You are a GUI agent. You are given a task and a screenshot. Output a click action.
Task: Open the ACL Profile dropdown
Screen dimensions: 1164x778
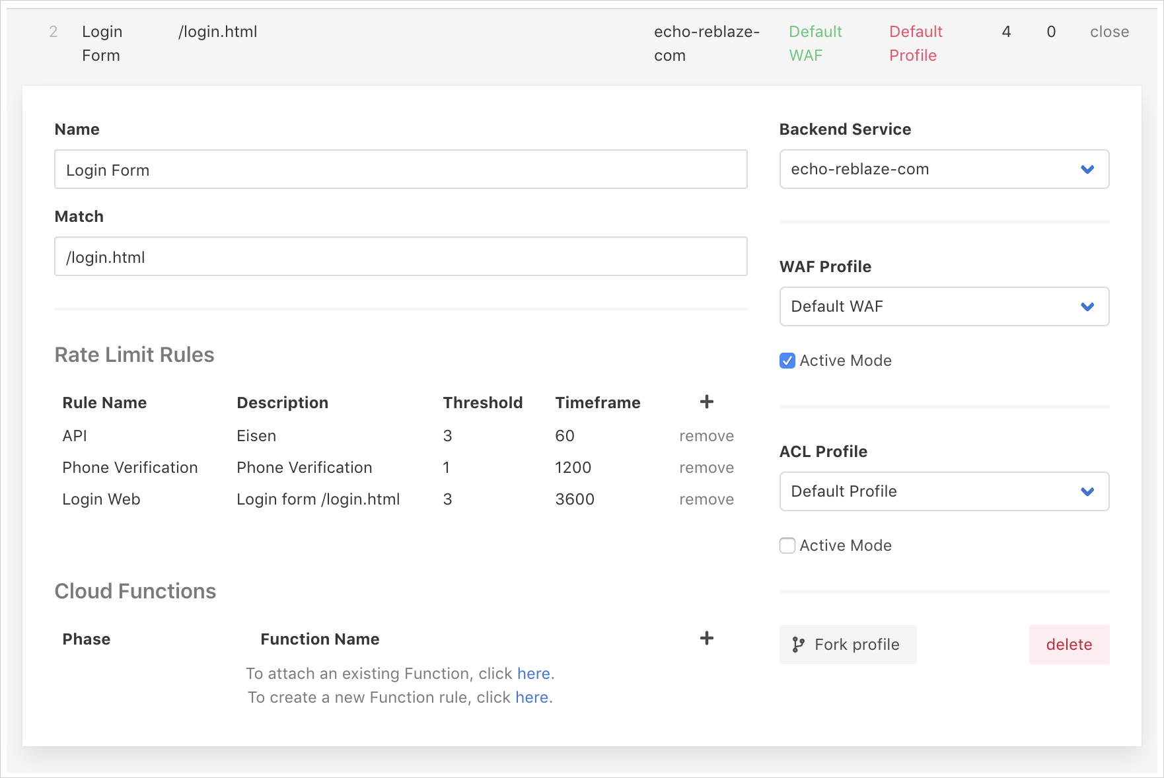[943, 491]
